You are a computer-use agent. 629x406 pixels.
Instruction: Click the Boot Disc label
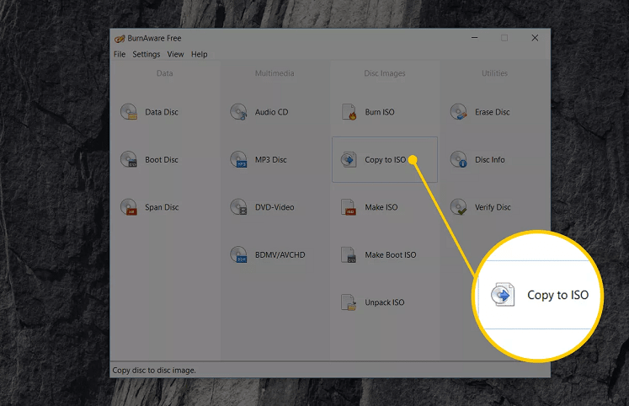click(x=162, y=160)
